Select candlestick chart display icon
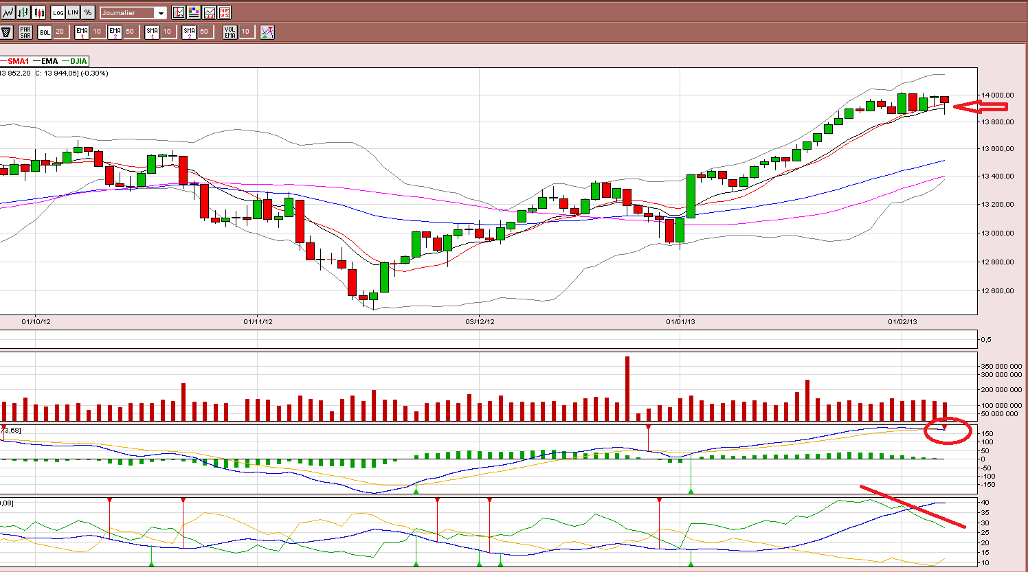 38,12
